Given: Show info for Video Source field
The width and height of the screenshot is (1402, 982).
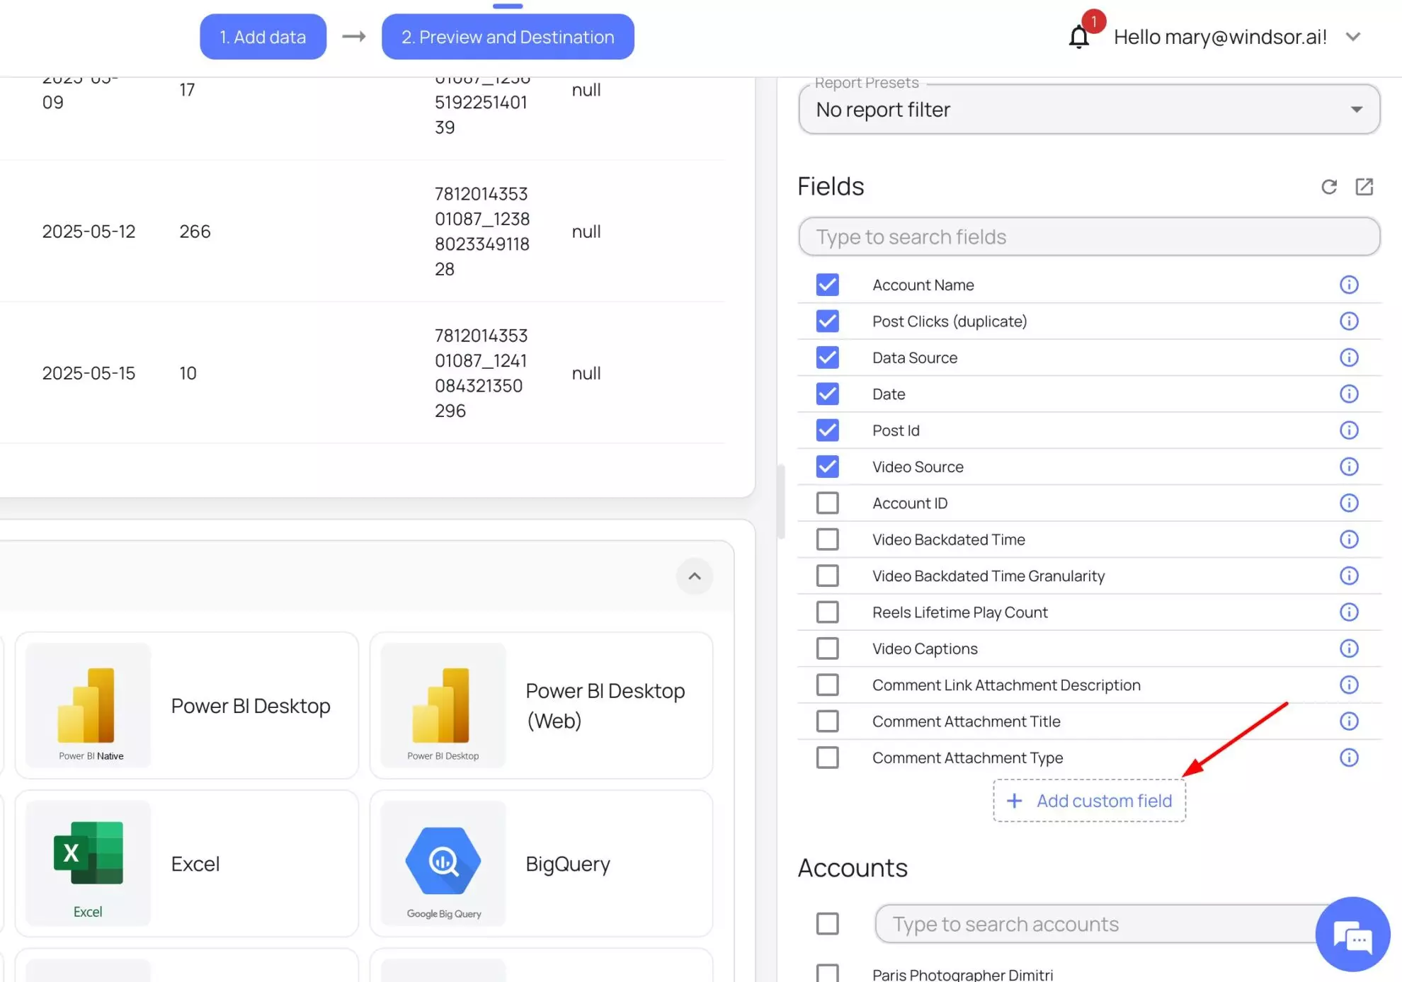Looking at the screenshot, I should point(1349,467).
